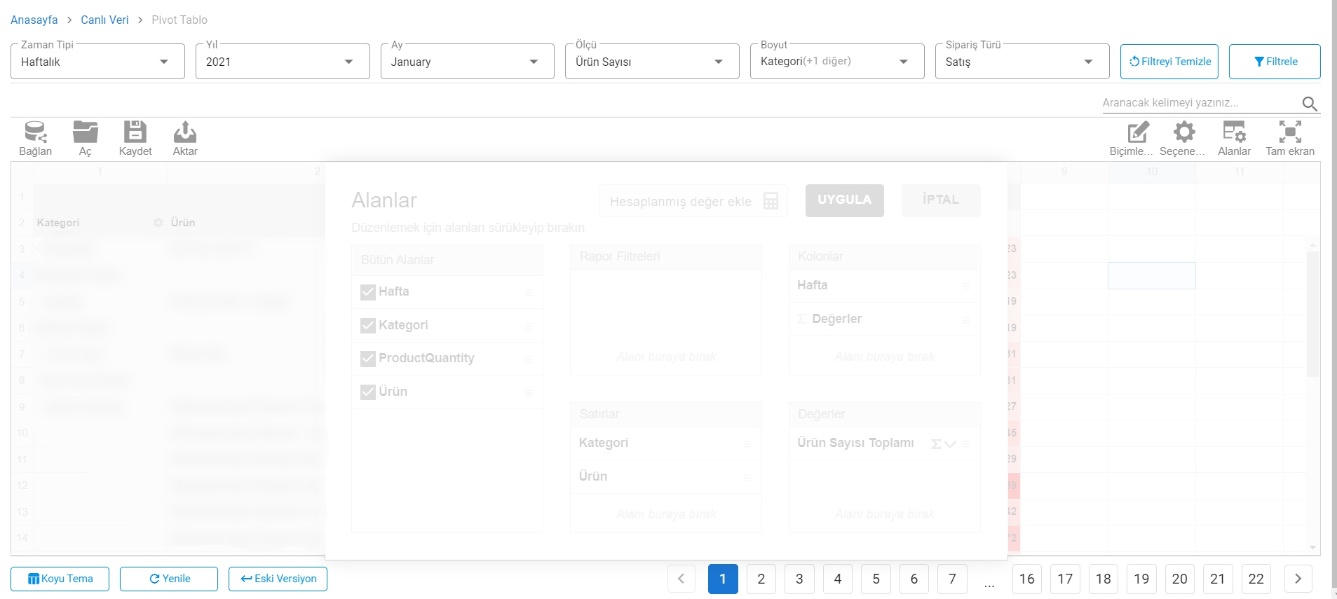Image resolution: width=1337 pixels, height=599 pixels.
Task: Open the Zaman Tipi dropdown
Action: coord(97,62)
